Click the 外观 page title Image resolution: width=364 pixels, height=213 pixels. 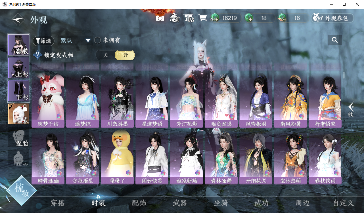pos(39,20)
